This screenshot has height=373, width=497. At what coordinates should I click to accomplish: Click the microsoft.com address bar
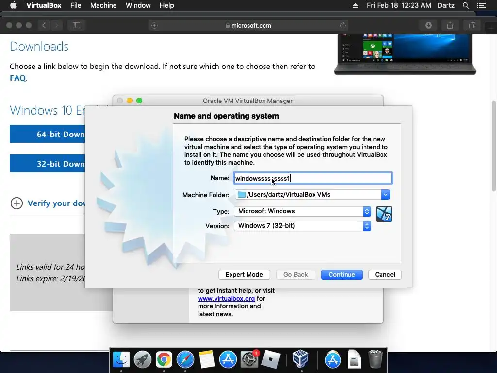(x=248, y=25)
